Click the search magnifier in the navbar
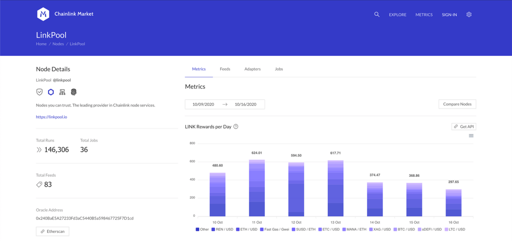Image resolution: width=512 pixels, height=241 pixels. tap(377, 14)
